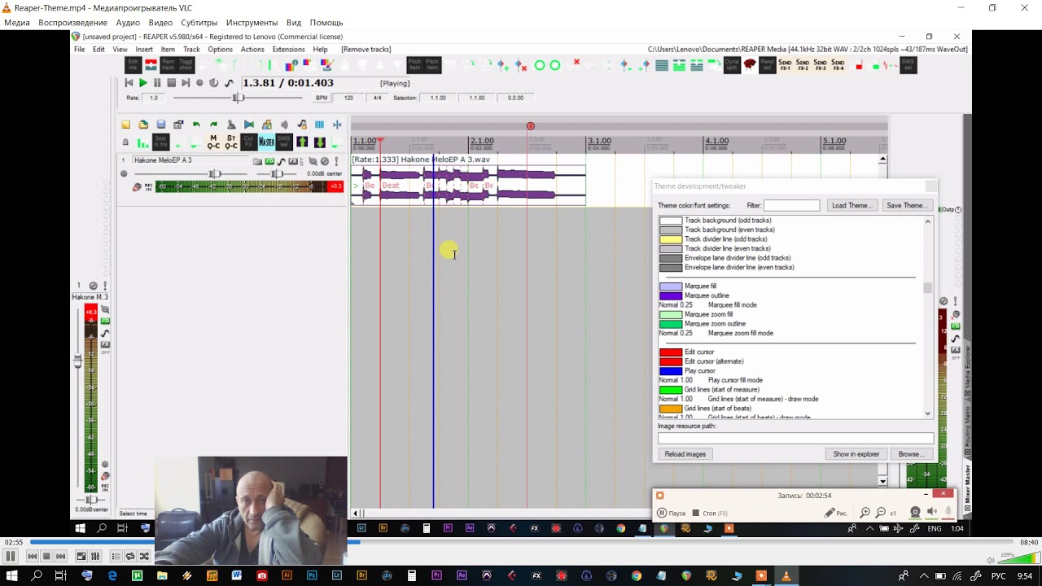Image resolution: width=1042 pixels, height=586 pixels.
Task: Click the green up arrow toolbar icon
Action: point(302,142)
